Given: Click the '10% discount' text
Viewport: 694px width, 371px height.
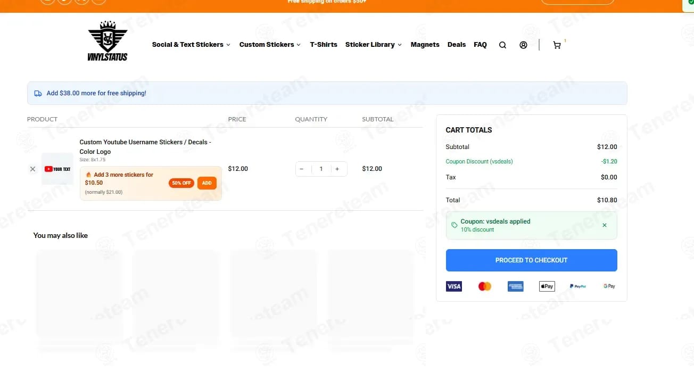Looking at the screenshot, I should [x=477, y=230].
